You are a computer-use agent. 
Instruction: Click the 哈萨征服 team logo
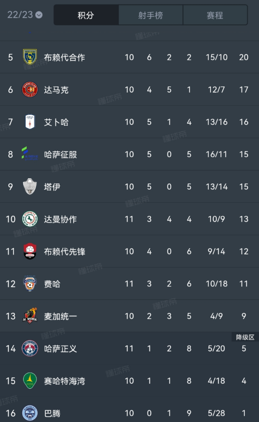click(29, 154)
